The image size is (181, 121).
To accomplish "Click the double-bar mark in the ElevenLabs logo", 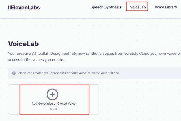I will 9,7.
